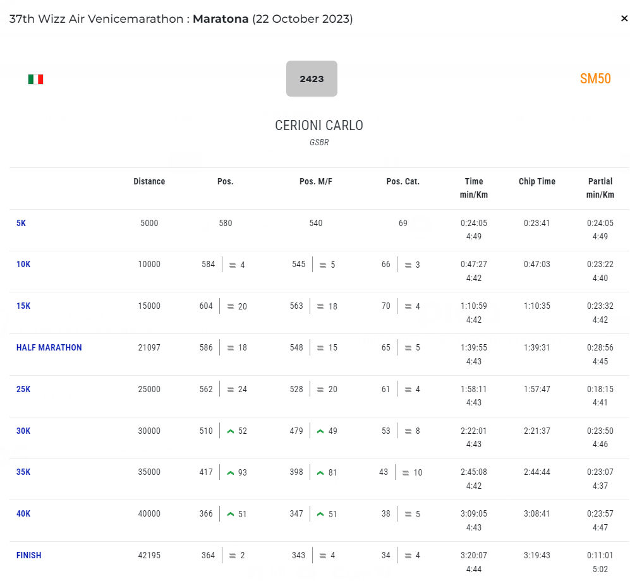Click the Italian flag icon
The width and height of the screenshot is (630, 581).
coord(35,79)
